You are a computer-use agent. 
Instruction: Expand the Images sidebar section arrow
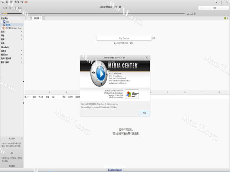click(x=22, y=35)
